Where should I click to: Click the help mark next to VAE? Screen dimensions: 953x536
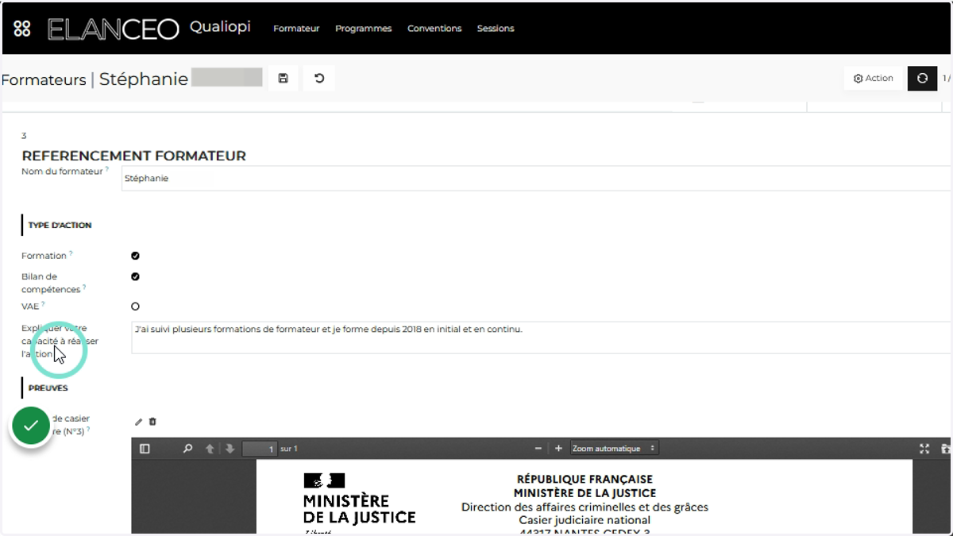point(43,303)
